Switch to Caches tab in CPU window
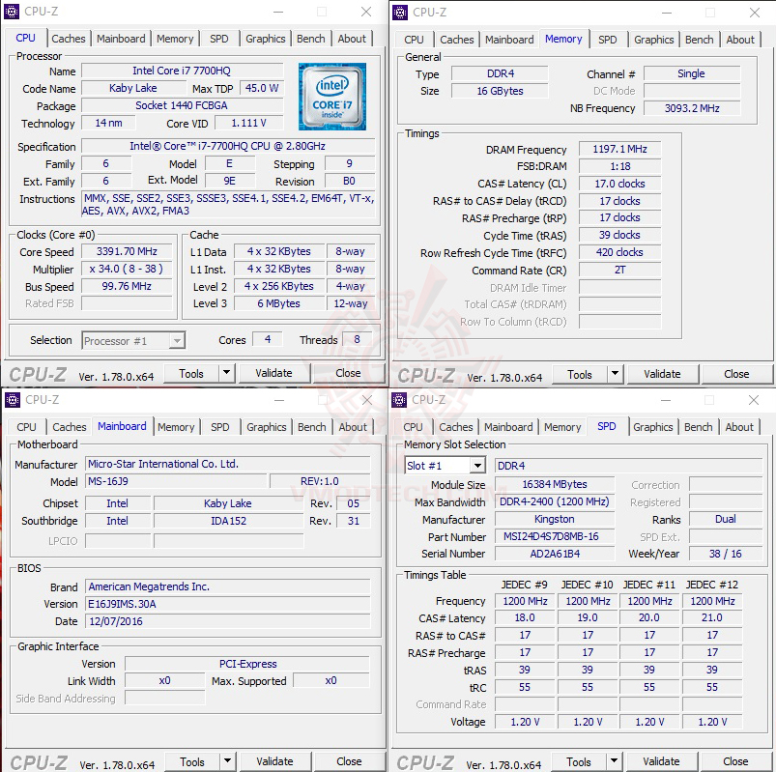This screenshot has height=772, width=776. click(x=69, y=39)
